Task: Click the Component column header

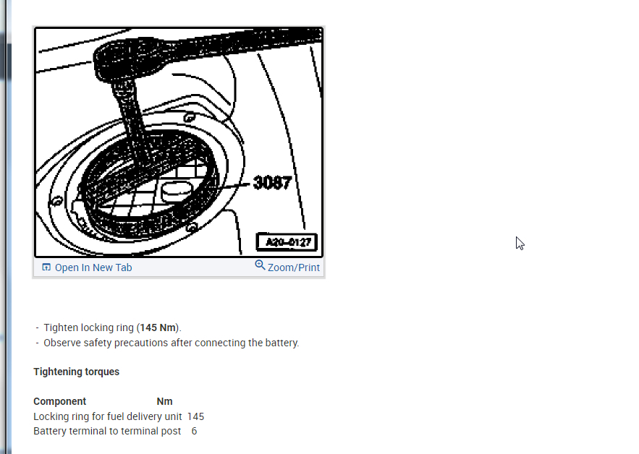Action: point(59,401)
